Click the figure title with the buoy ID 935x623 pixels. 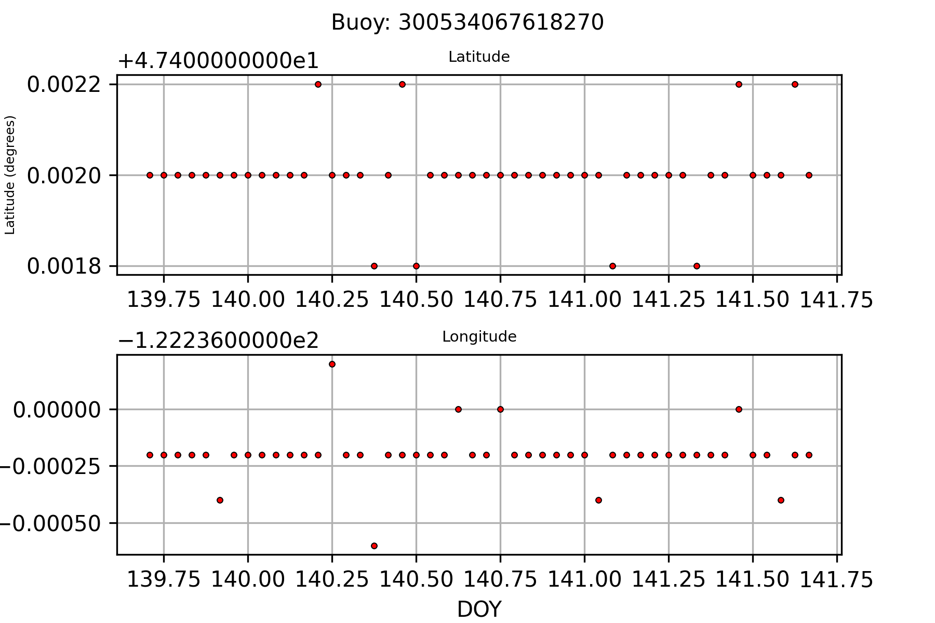click(468, 23)
